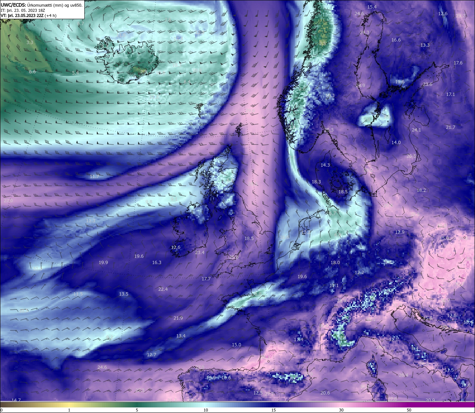Viewport: 475px width, 413px height.
Task: Click the map value '23.6'
Action: [427, 84]
